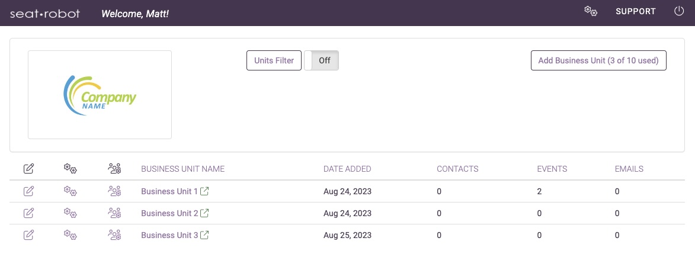Screen dimensions: 695x257
Task: Click date Aug 24, 2023 for Business Unit 1
Action: 347,191
